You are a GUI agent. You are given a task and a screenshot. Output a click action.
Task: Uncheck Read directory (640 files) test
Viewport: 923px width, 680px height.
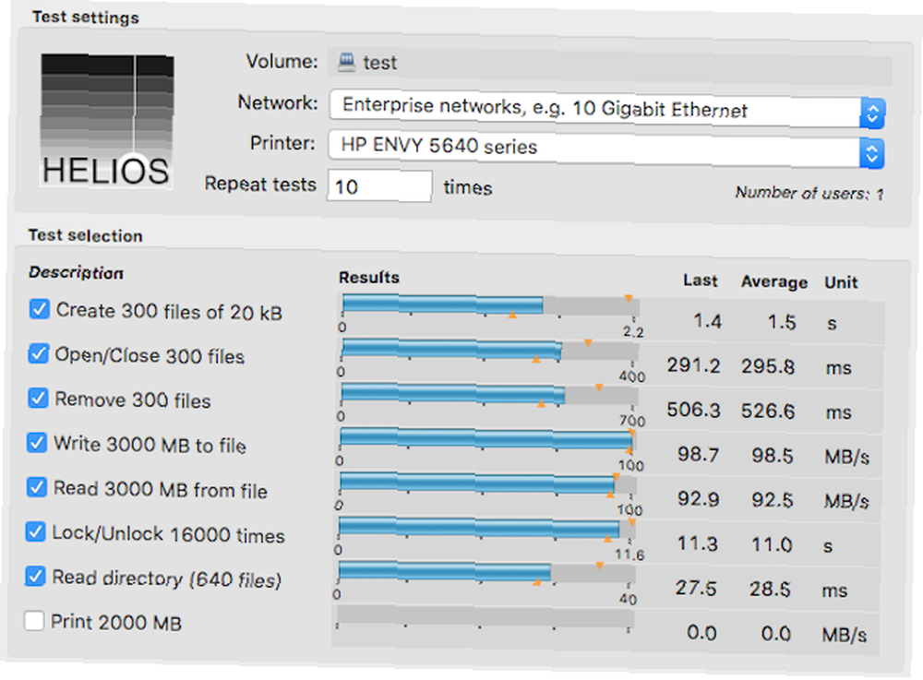[x=35, y=577]
